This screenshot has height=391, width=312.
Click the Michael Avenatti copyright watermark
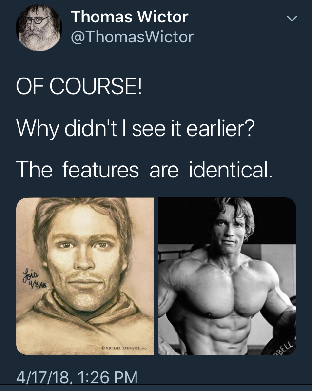pyautogui.click(x=124, y=348)
